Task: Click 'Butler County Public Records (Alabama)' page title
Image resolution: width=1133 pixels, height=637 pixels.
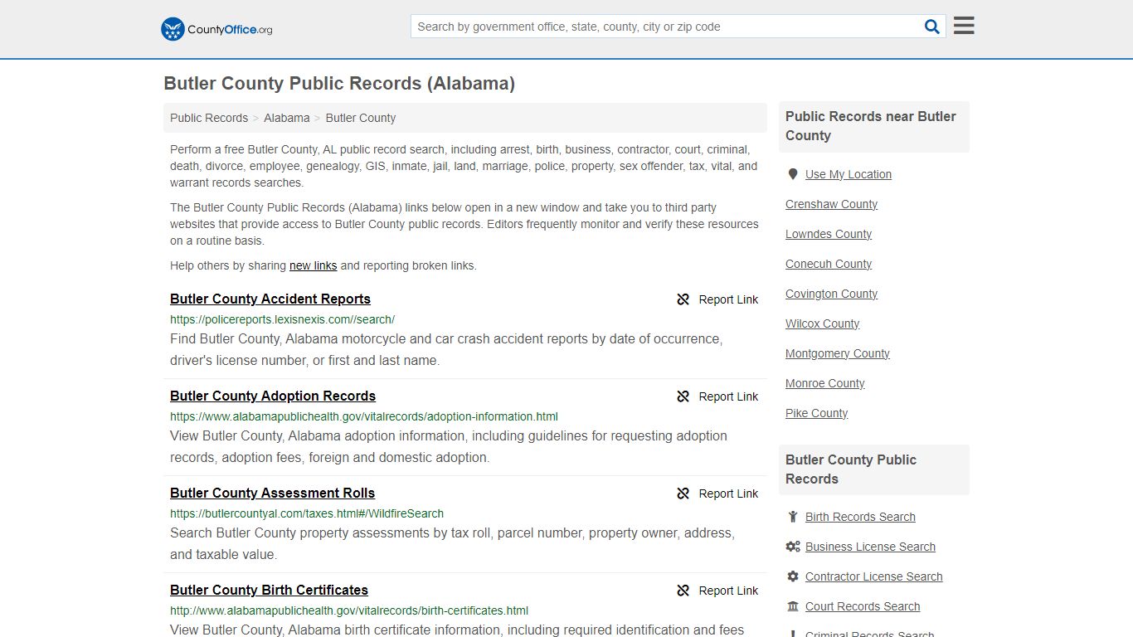Action: [x=339, y=84]
